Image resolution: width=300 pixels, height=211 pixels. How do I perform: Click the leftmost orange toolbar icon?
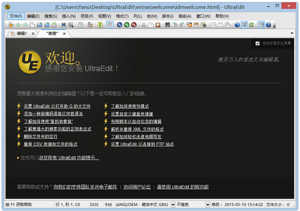click(11, 24)
